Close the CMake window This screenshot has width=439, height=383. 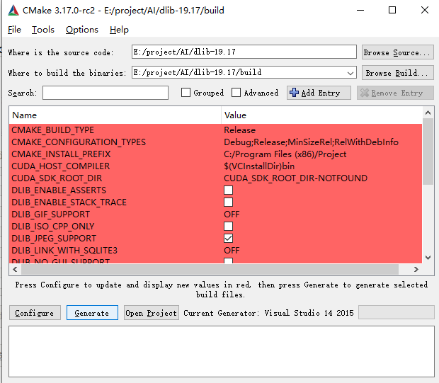pos(425,11)
